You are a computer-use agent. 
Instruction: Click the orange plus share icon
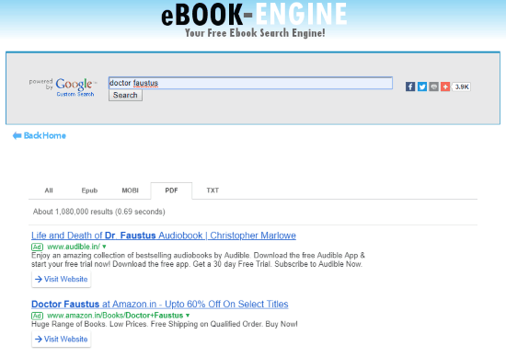pyautogui.click(x=445, y=86)
